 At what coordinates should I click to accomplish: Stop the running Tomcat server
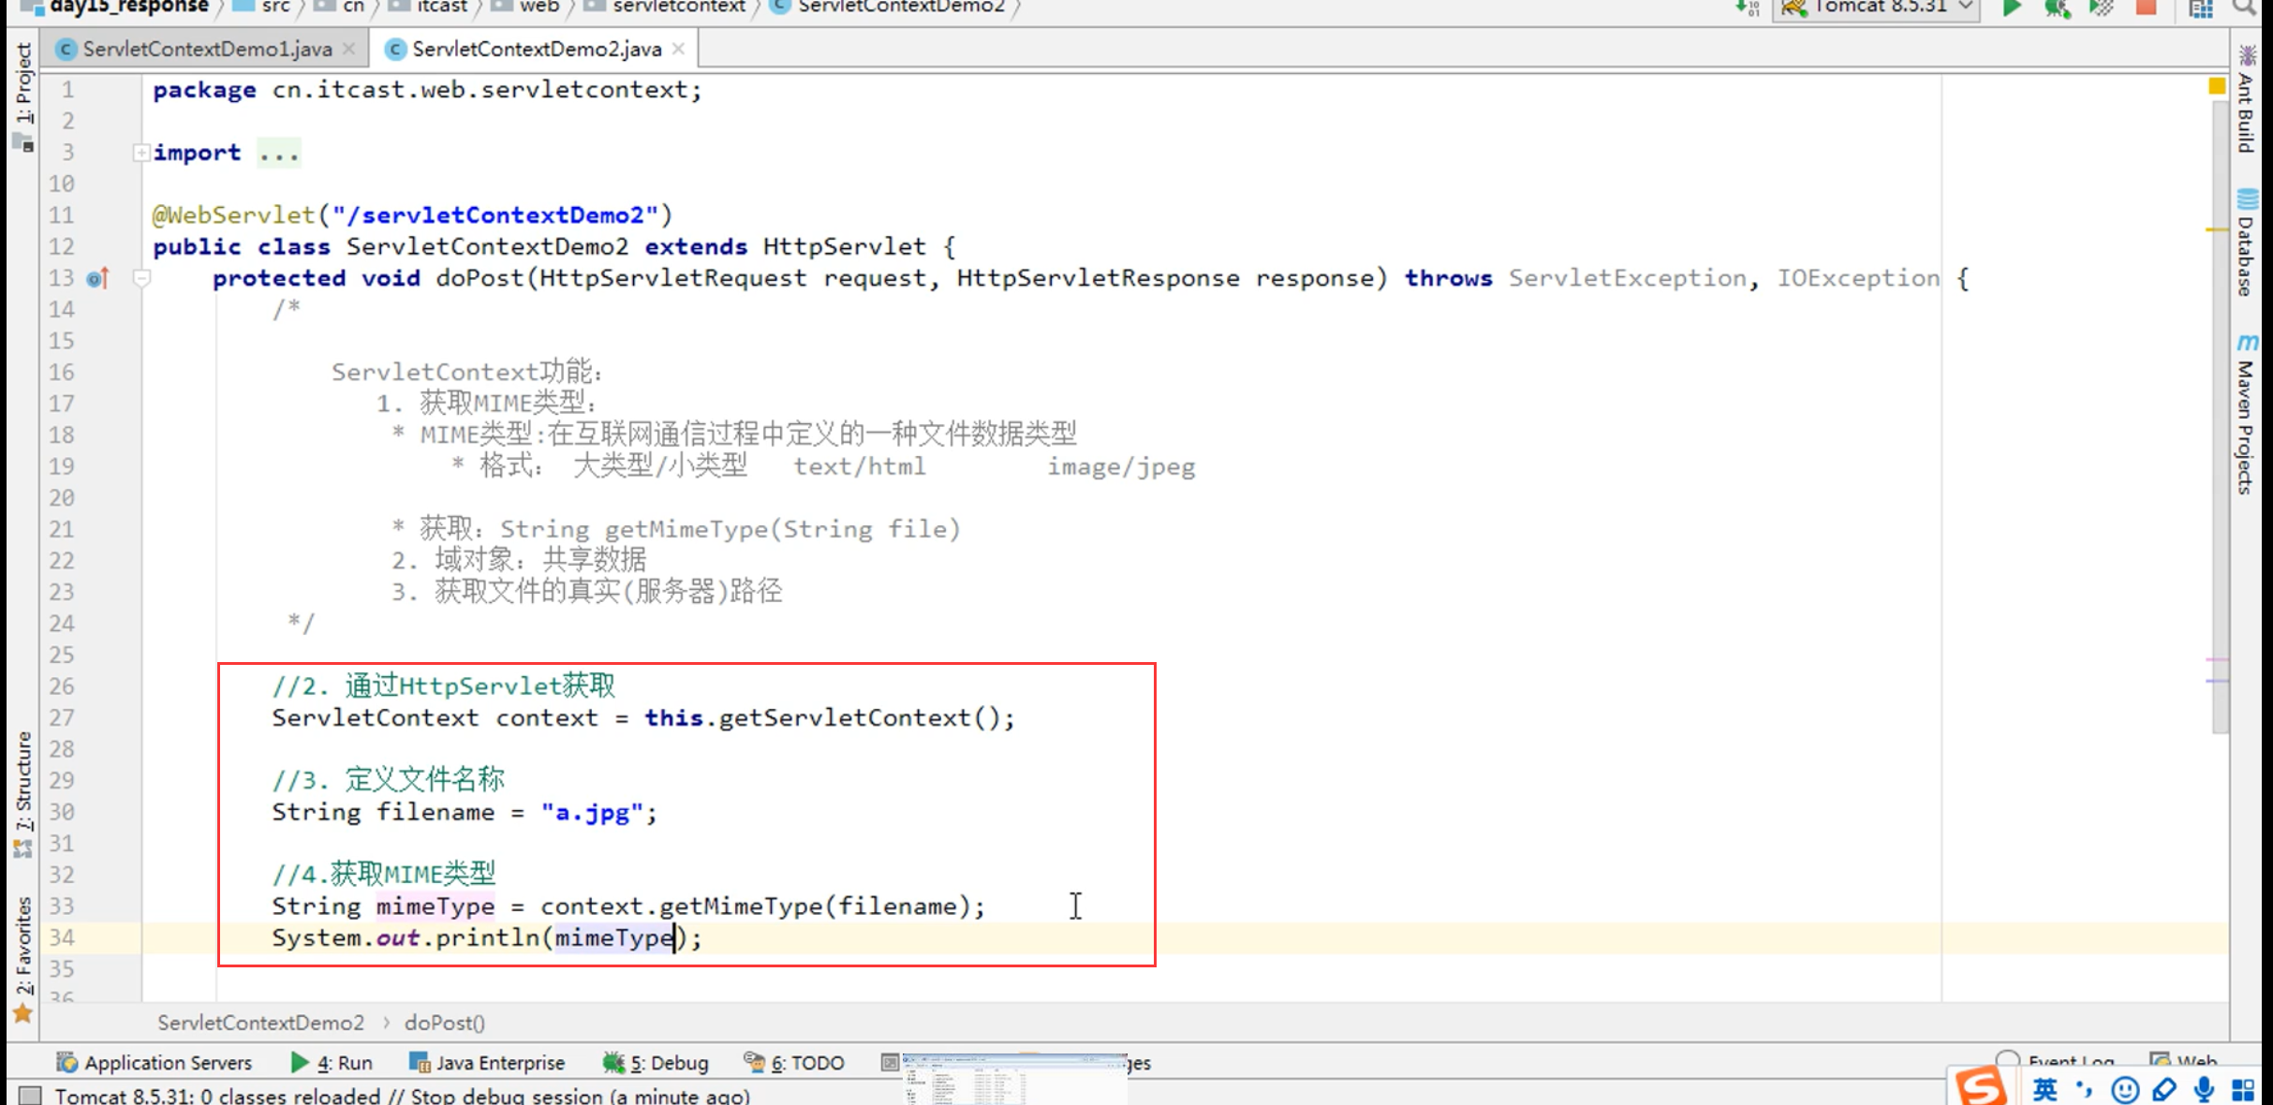[2147, 8]
